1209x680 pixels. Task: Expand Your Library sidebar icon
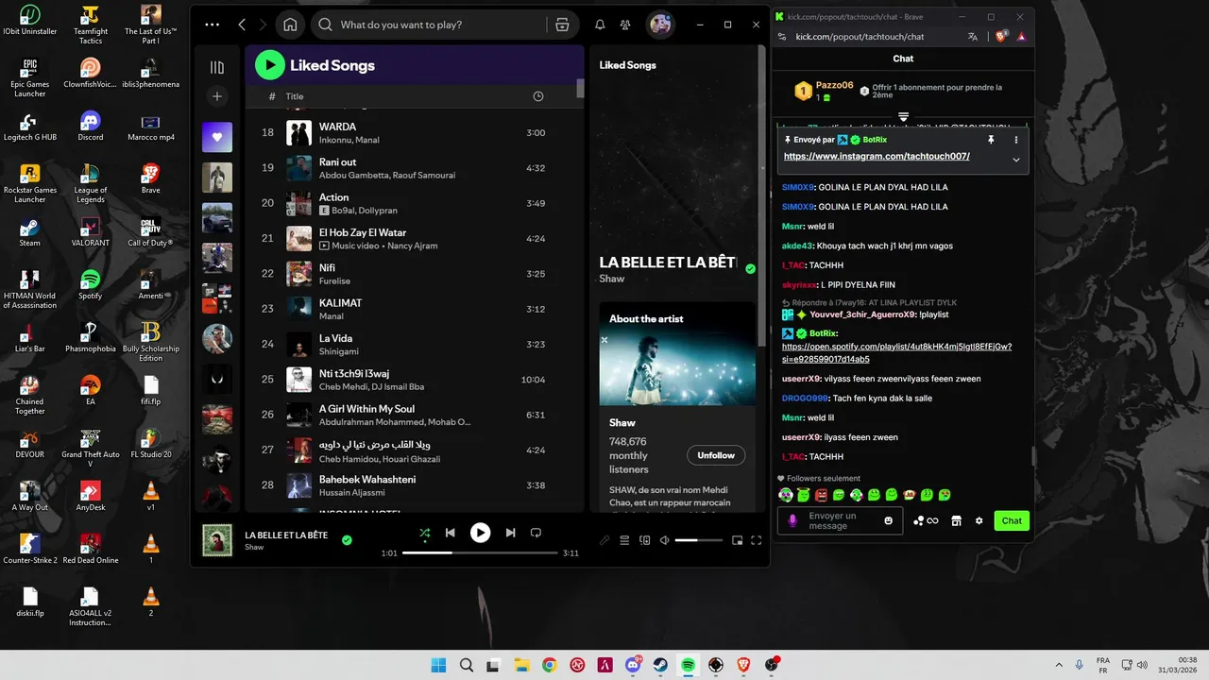(x=217, y=67)
